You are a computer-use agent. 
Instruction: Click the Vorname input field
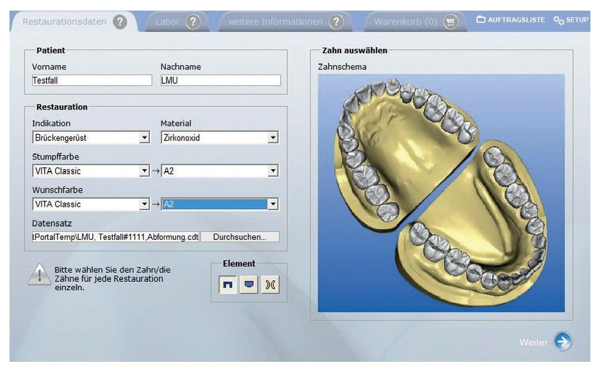click(x=92, y=81)
